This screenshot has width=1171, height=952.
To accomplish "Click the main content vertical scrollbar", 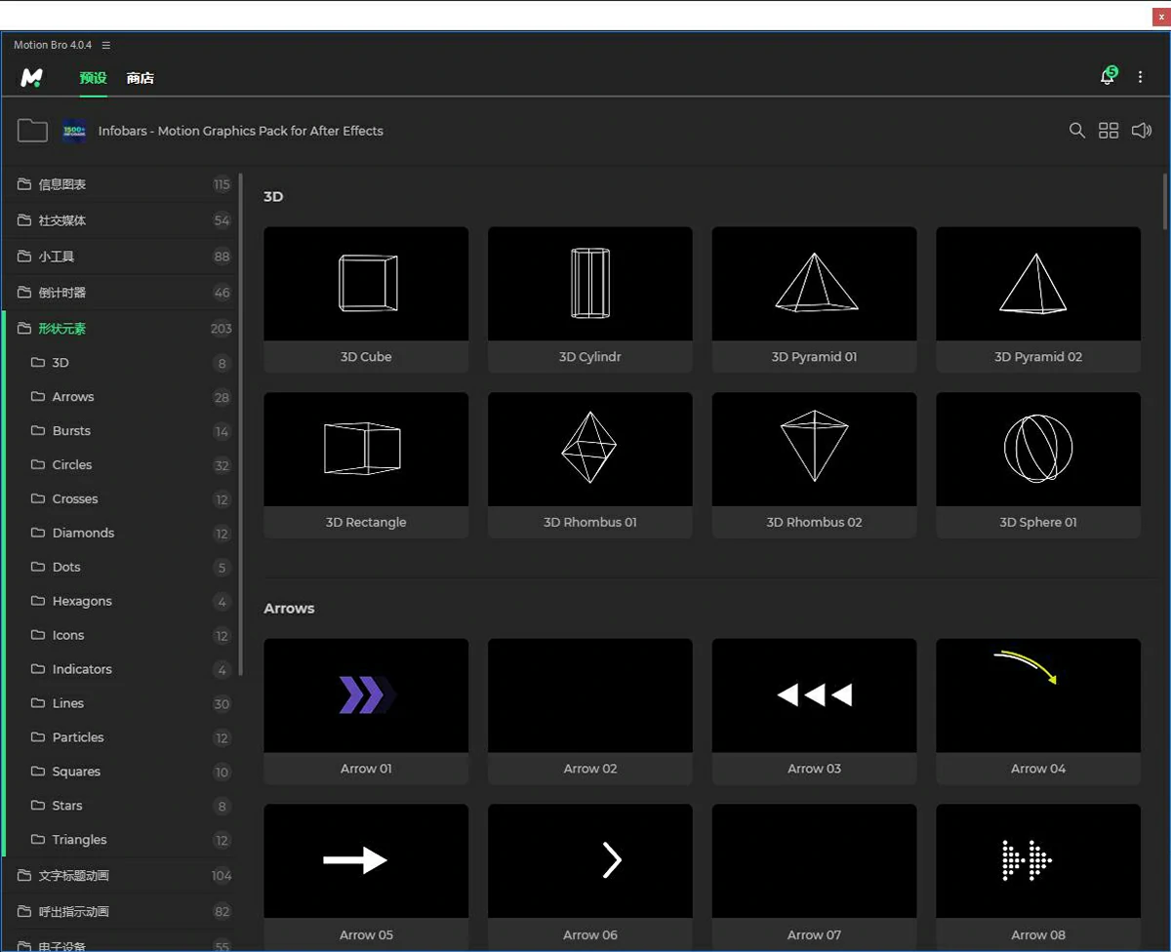I will point(1164,201).
